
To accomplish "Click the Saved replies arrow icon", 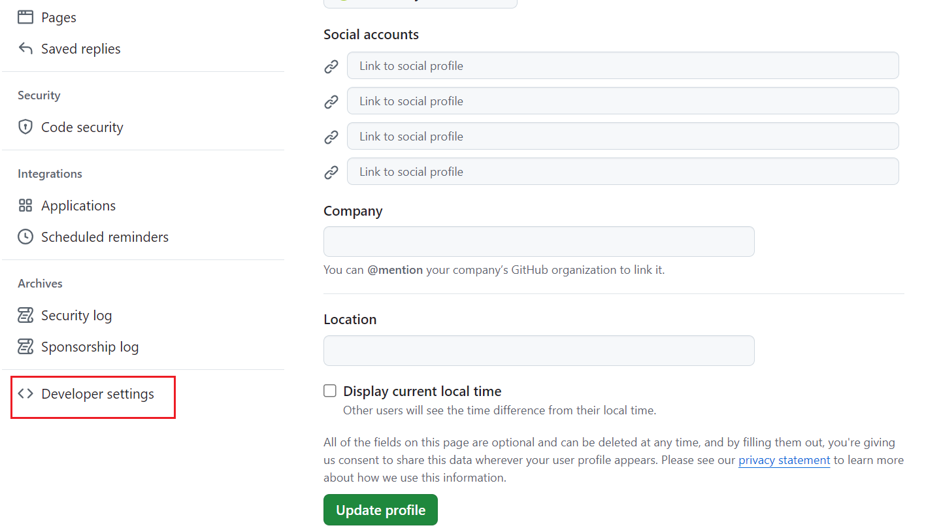I will pos(25,49).
